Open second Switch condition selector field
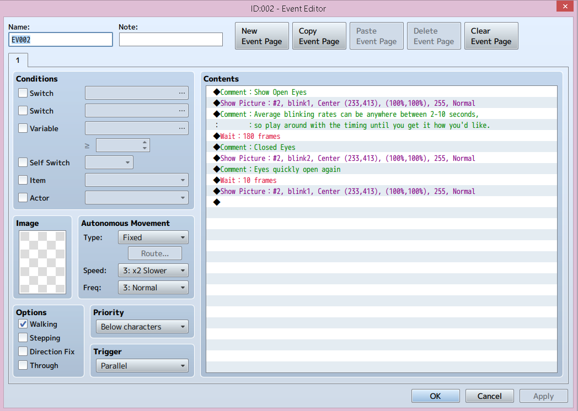This screenshot has height=411, width=578. (137, 111)
